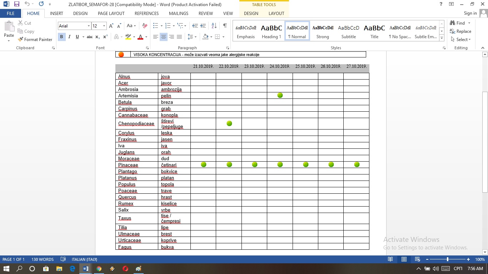
Task: Click the Clear All Formatting icon
Action: pyautogui.click(x=145, y=26)
